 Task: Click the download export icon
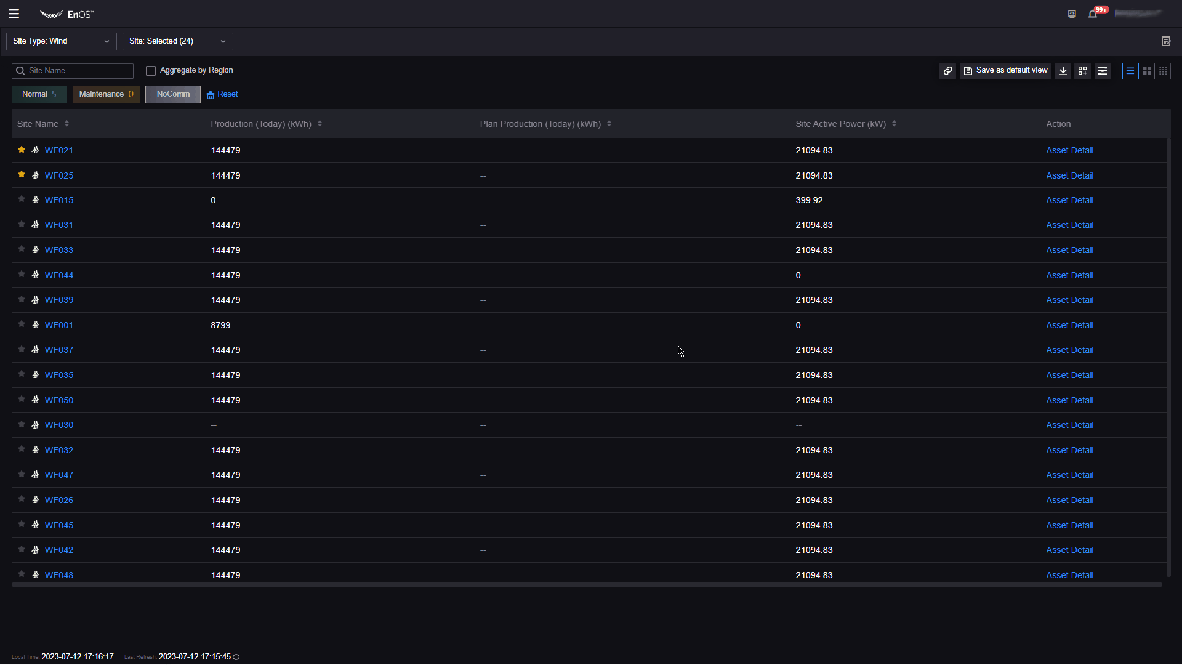[1063, 71]
